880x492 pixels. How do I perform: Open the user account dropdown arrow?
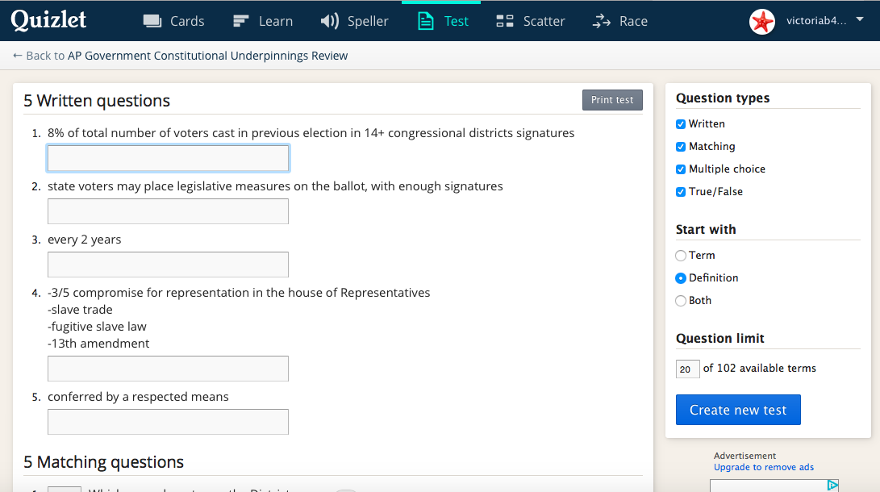859,19
